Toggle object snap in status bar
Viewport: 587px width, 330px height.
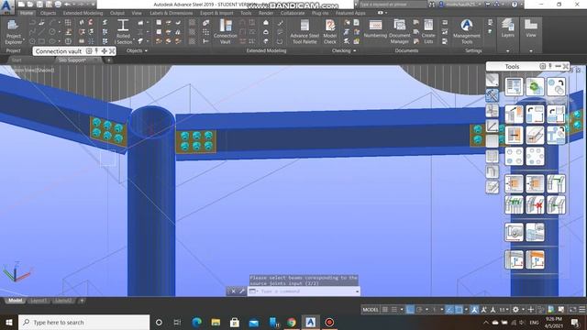pos(459,310)
